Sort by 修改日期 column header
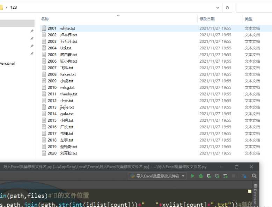 click(x=207, y=19)
